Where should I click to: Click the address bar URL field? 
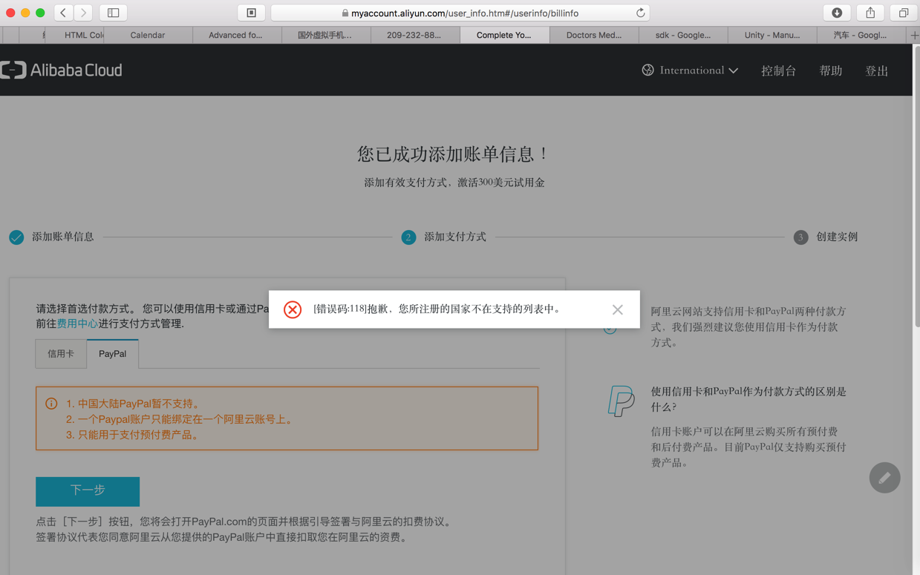[460, 13]
